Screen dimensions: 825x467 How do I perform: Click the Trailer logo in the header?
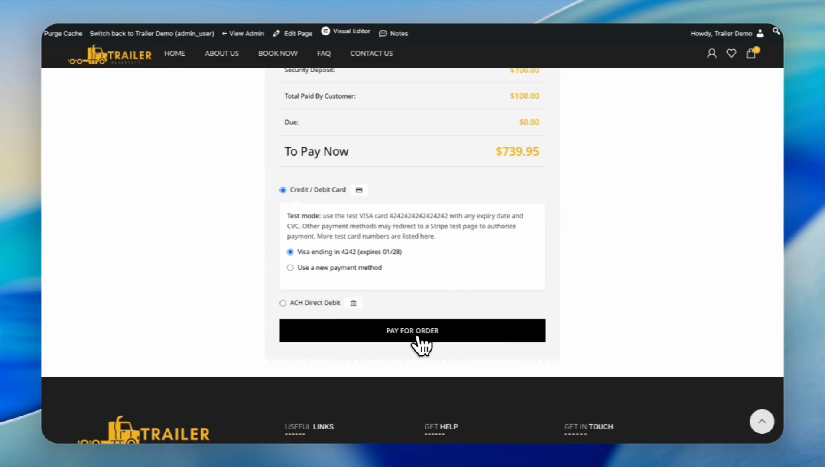[110, 54]
